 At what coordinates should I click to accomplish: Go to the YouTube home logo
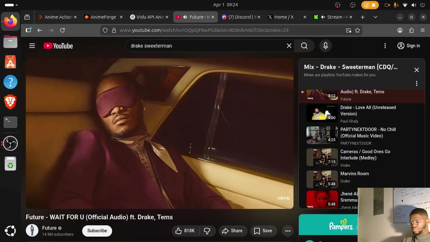58,46
